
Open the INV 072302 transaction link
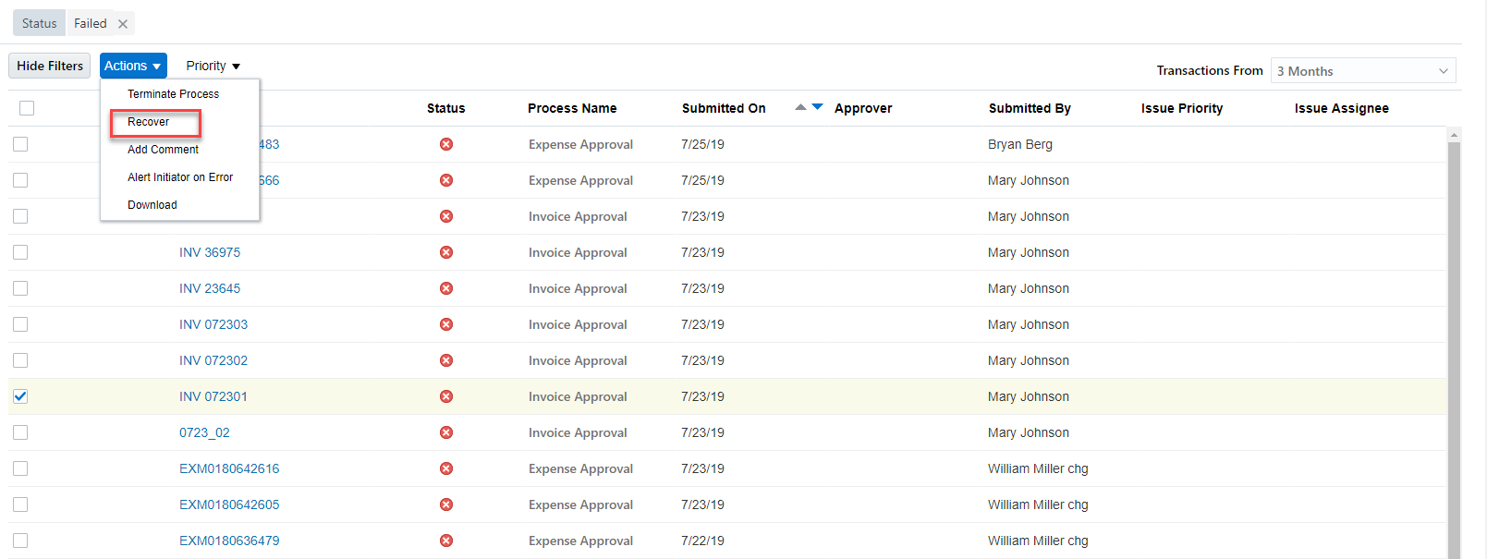coord(213,360)
